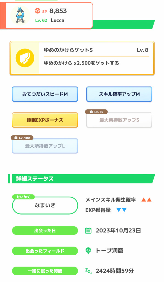Open the ゆめのかけらゲットS main skill card
The width and height of the screenshot is (164, 282).
pos(82,58)
